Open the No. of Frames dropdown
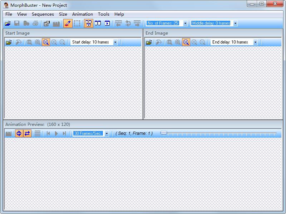 pyautogui.click(x=185, y=23)
